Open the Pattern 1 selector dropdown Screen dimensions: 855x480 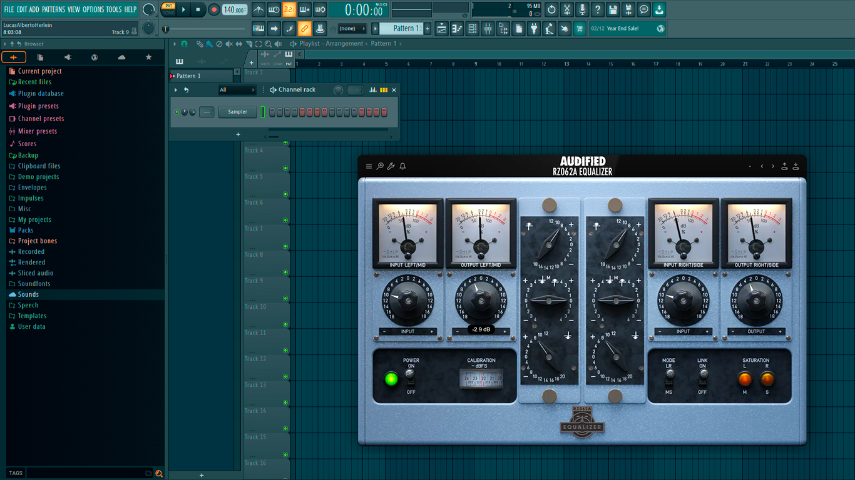point(402,28)
